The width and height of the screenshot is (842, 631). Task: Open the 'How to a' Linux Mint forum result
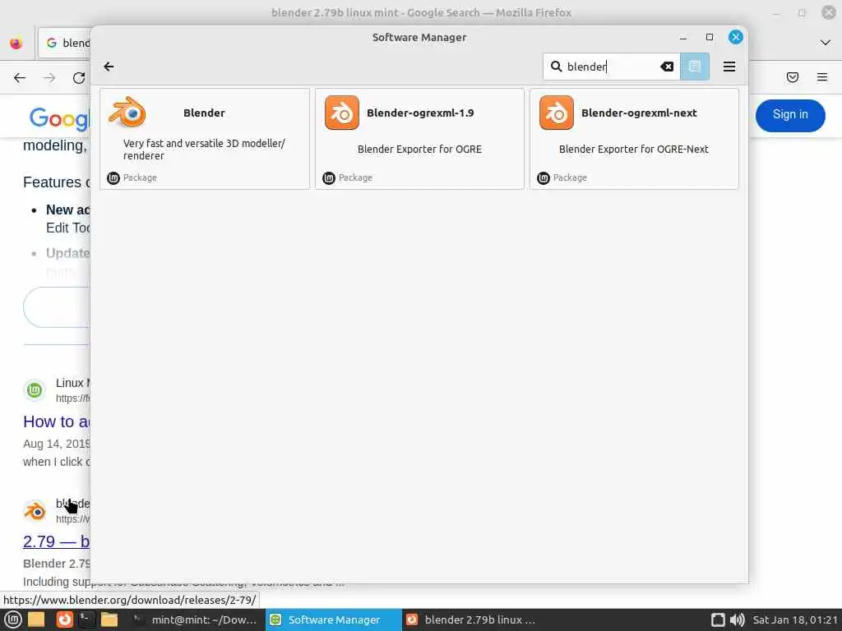57,421
